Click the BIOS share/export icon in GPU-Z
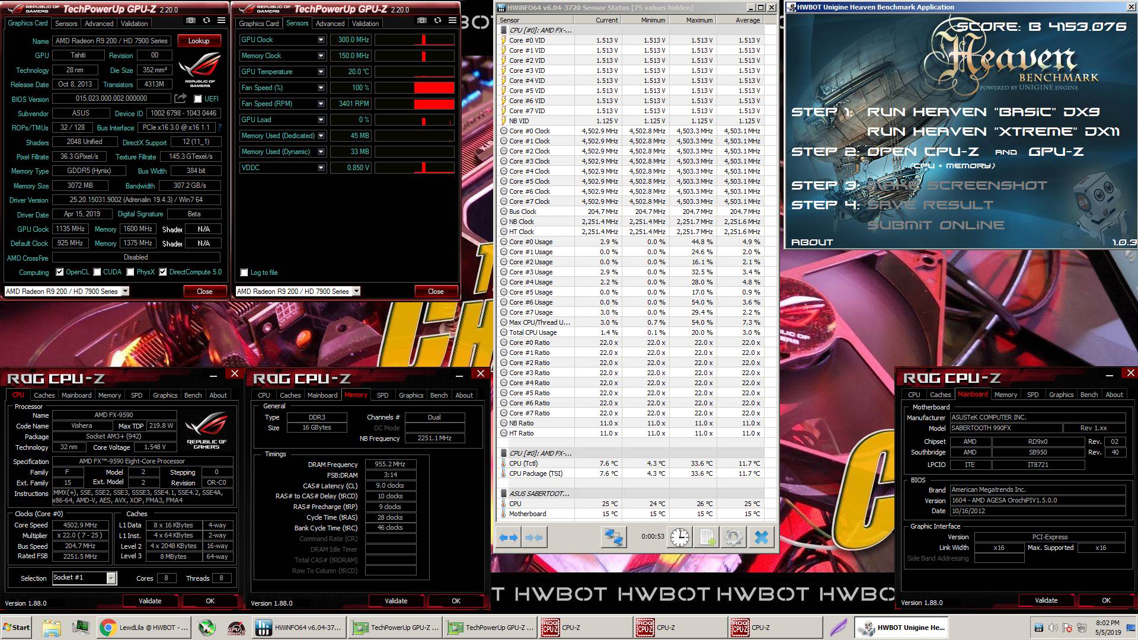Image resolution: width=1138 pixels, height=640 pixels. (x=180, y=98)
